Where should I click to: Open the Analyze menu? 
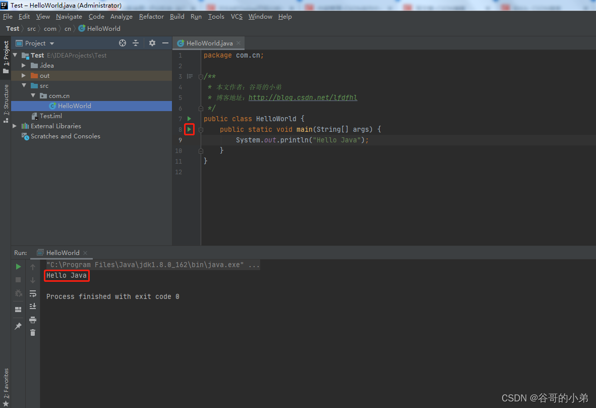click(121, 16)
